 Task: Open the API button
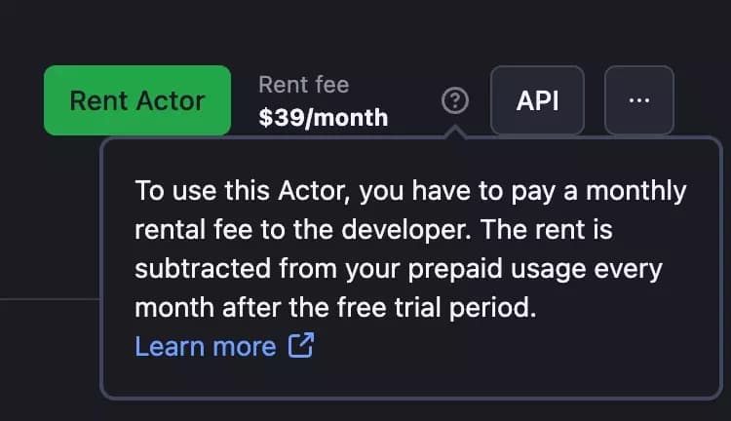click(537, 100)
